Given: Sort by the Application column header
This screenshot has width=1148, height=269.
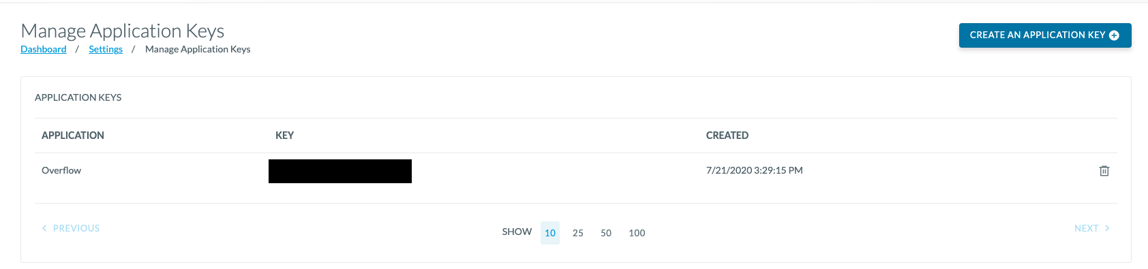Looking at the screenshot, I should 73,136.
